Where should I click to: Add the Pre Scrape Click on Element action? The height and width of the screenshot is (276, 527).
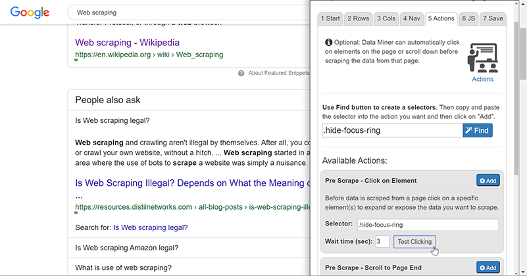click(x=488, y=181)
